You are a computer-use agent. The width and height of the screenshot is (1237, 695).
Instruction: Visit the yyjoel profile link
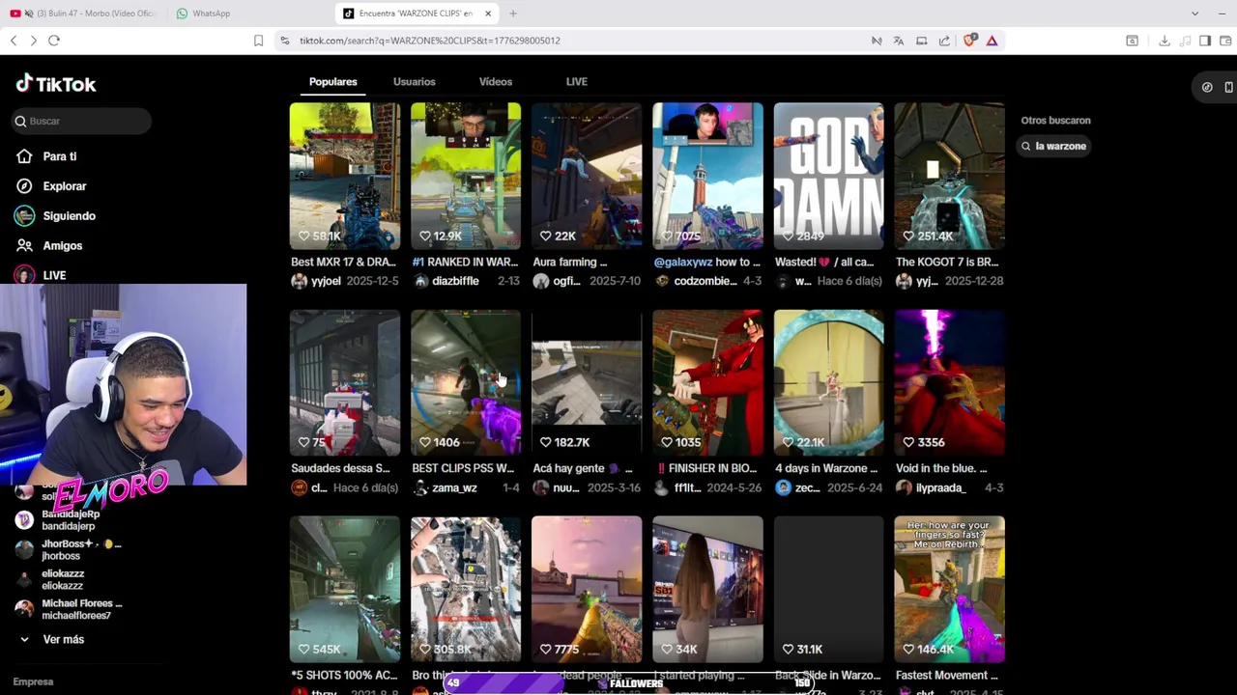coord(326,281)
